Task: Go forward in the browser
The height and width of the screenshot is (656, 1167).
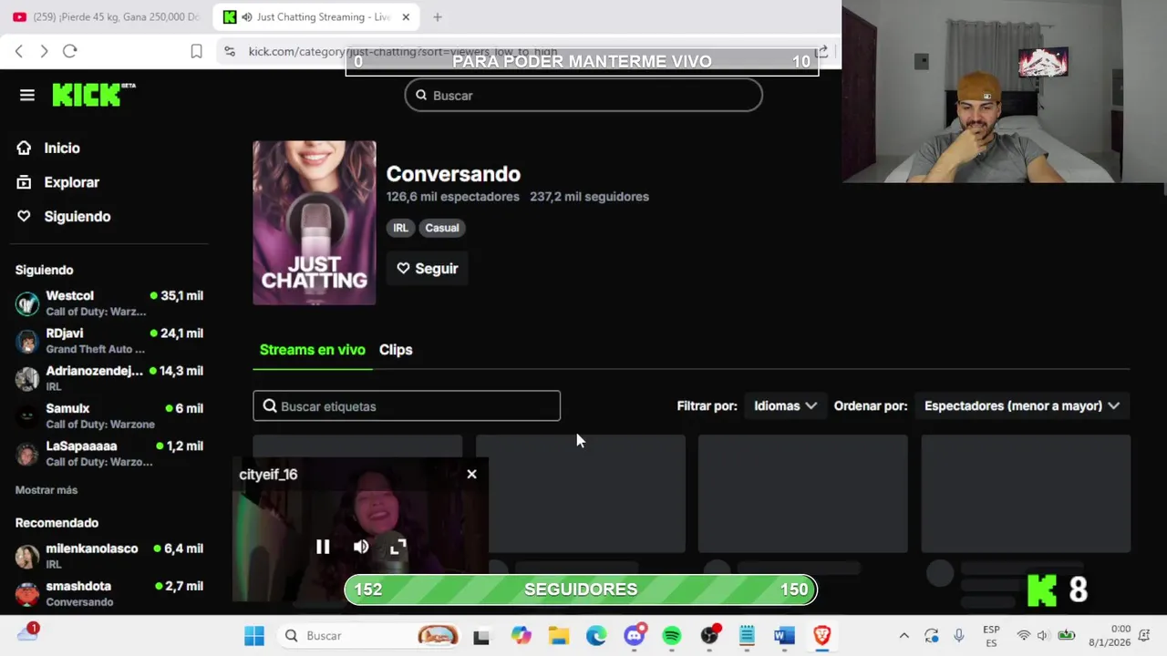Action: tap(44, 51)
